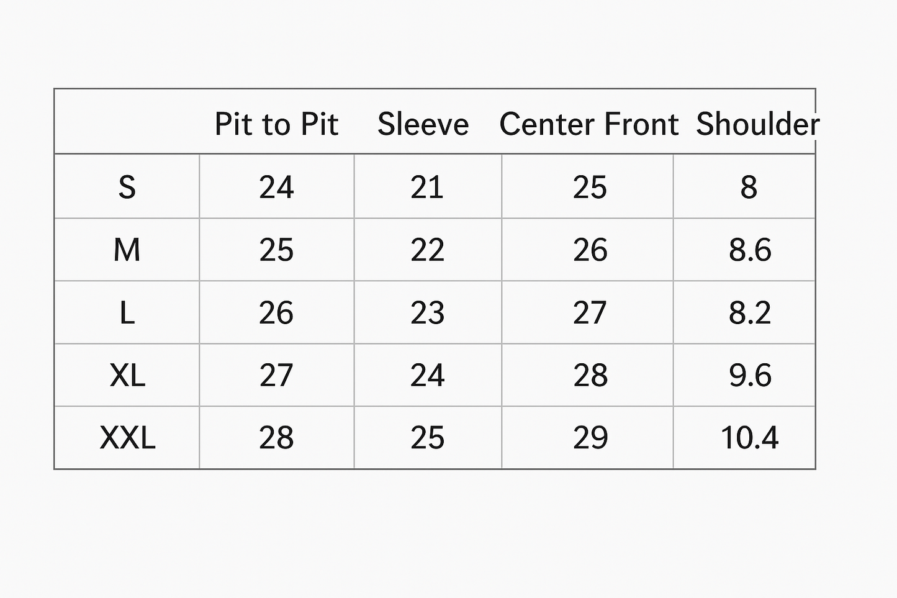Click the Sleeve cell for size S
Viewport: 897px width, 598px height.
[427, 187]
